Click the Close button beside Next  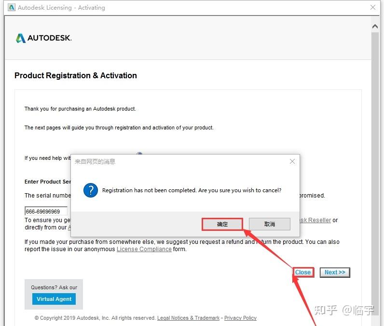click(303, 272)
